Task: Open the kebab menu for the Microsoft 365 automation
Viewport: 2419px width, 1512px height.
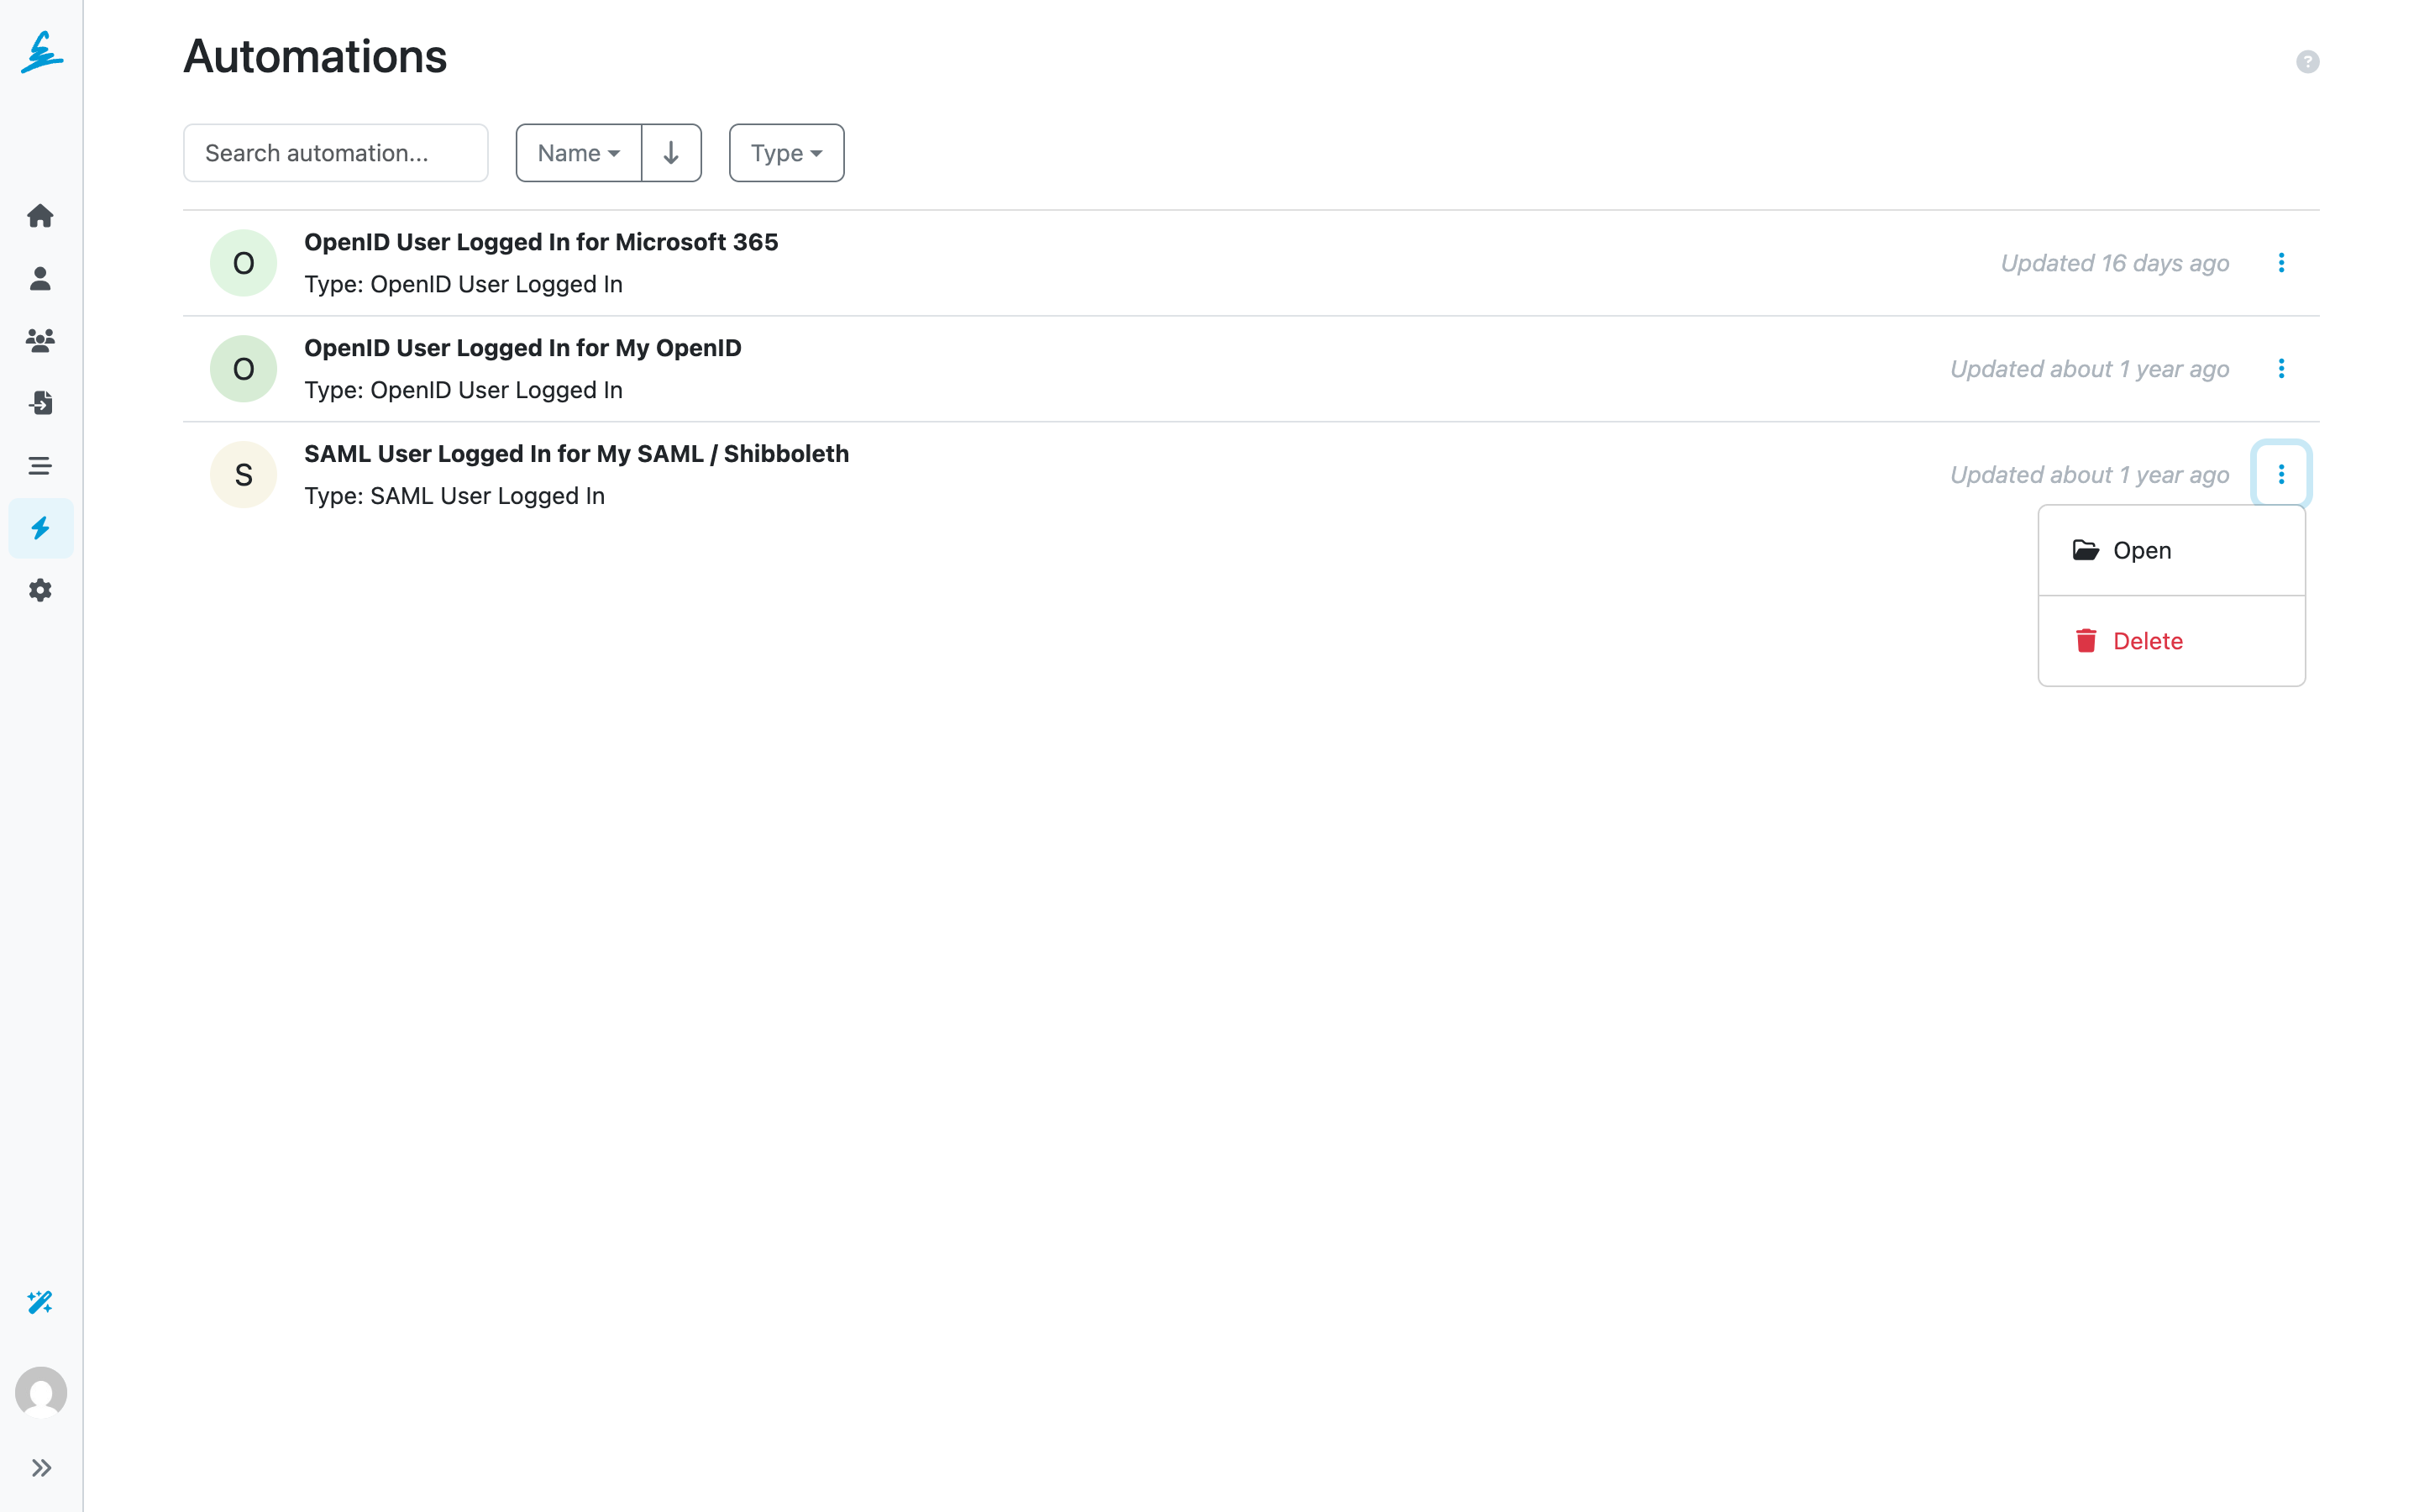Action: pyautogui.click(x=2281, y=263)
